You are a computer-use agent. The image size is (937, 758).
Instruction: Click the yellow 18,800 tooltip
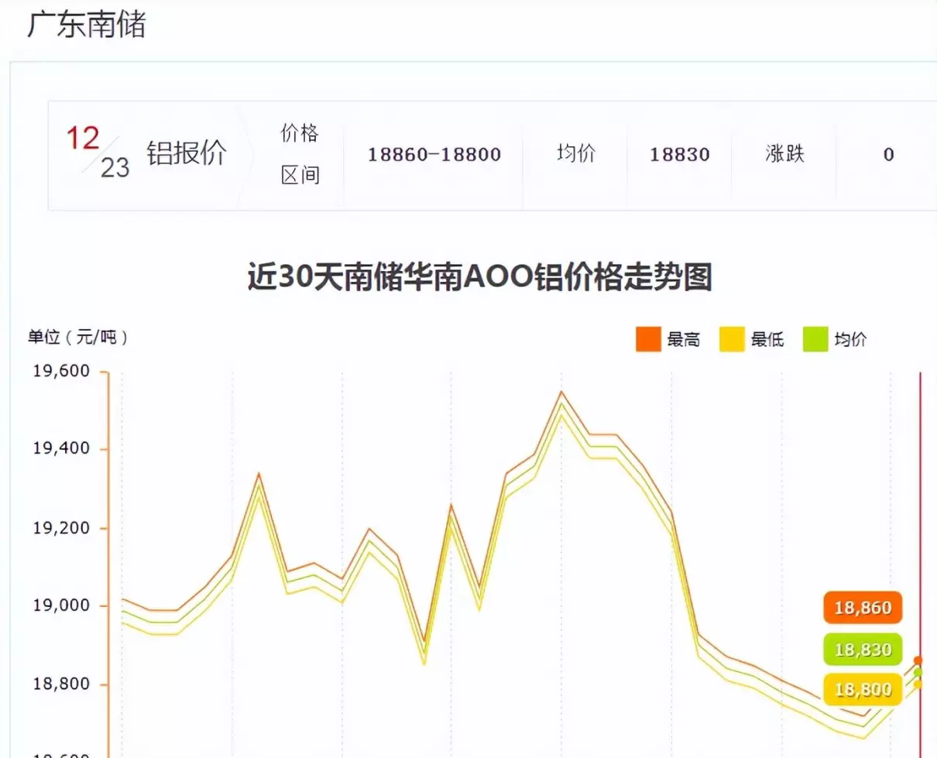point(863,690)
